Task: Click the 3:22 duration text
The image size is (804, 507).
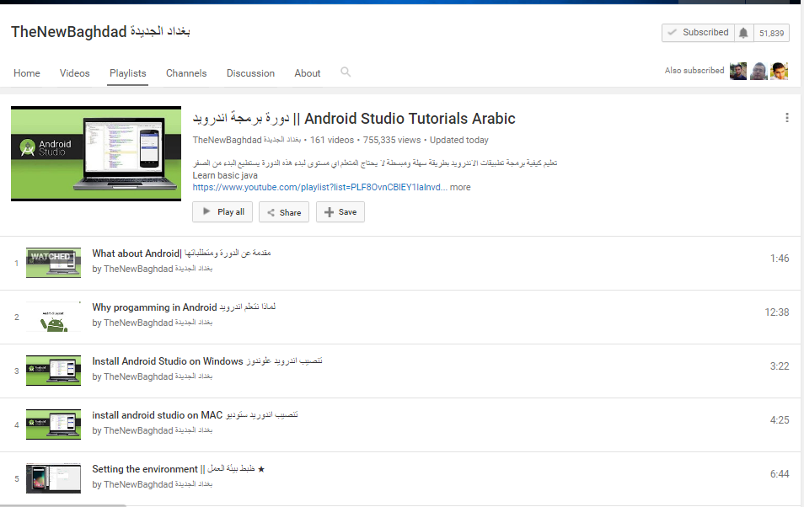Action: point(780,366)
